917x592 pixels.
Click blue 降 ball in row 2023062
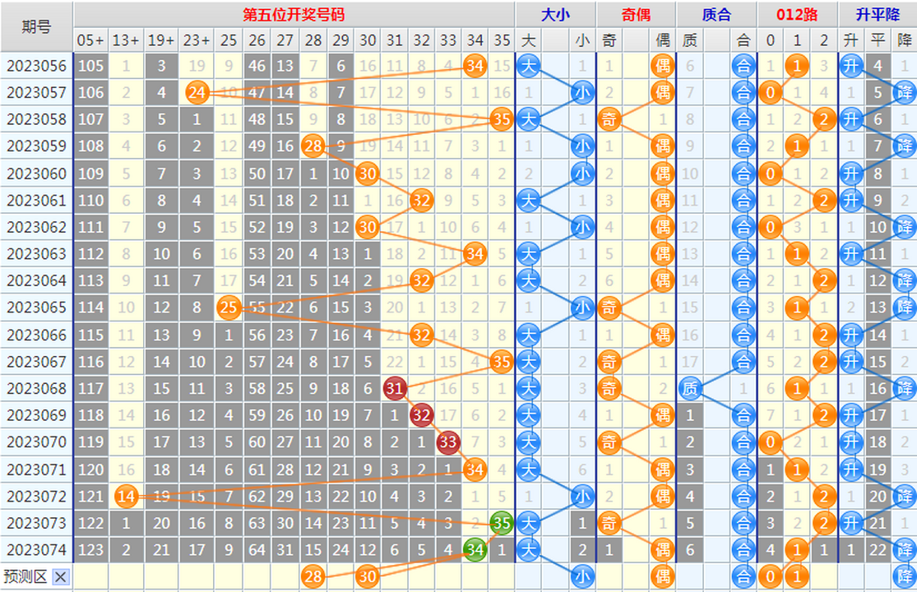point(905,227)
